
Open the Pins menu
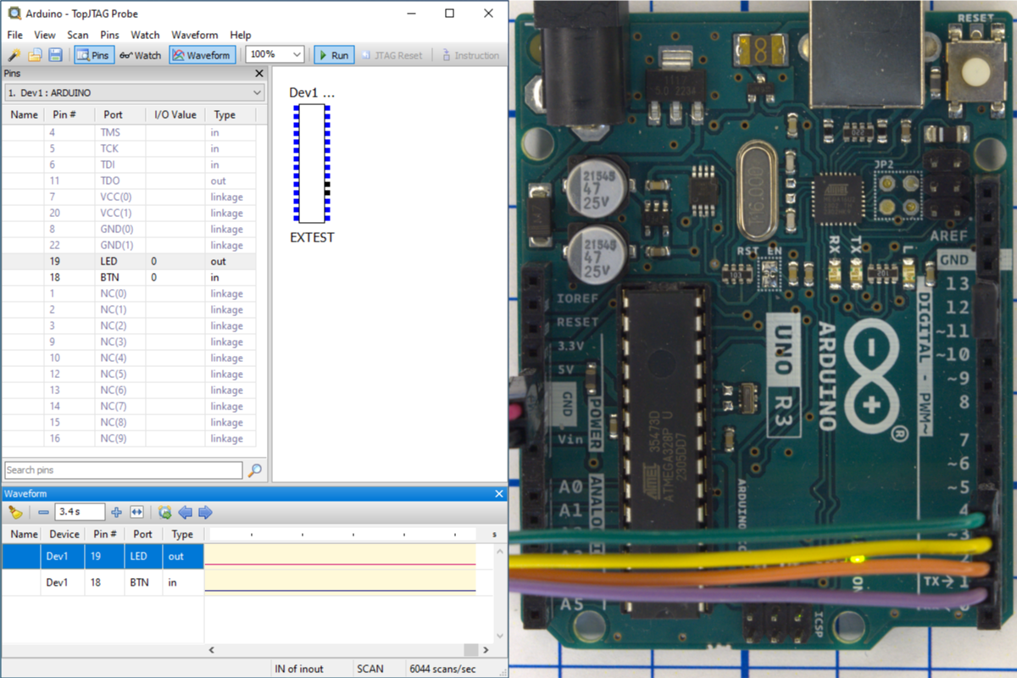[x=109, y=35]
